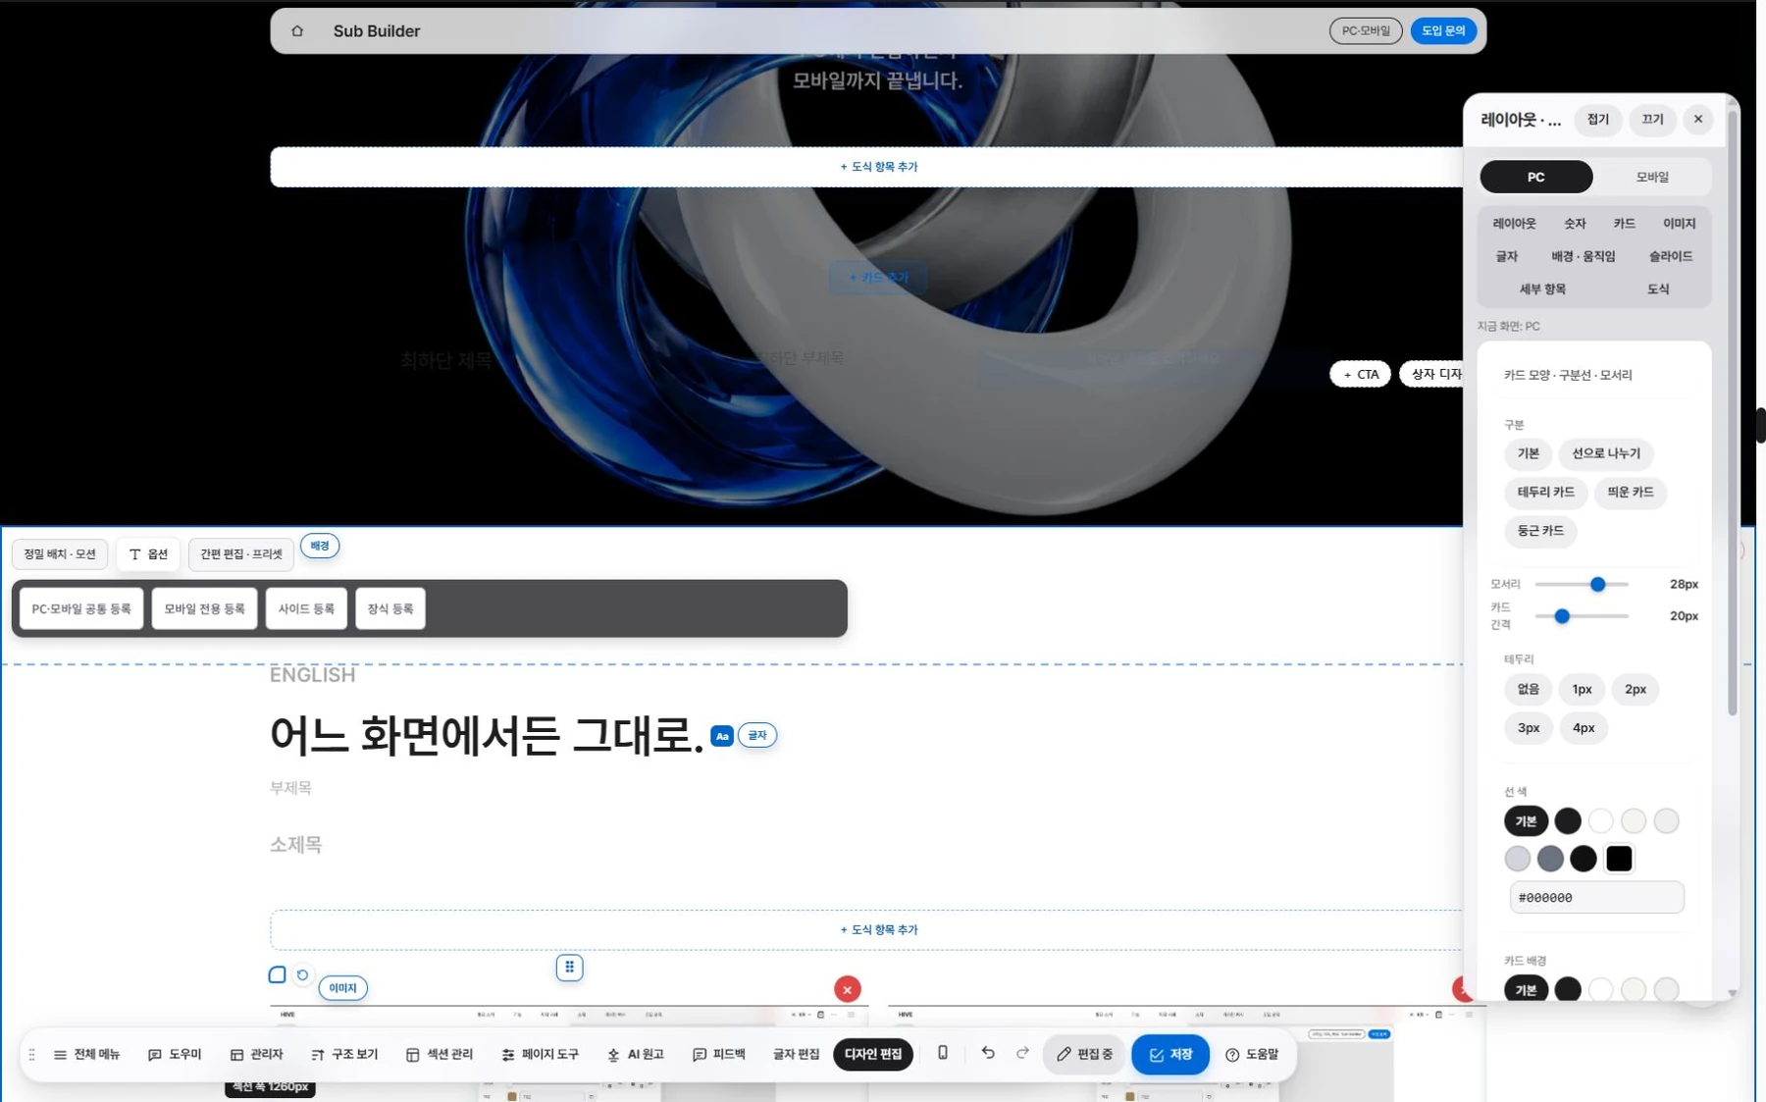
Task: Click the grid drag handle above the image
Action: point(569,968)
